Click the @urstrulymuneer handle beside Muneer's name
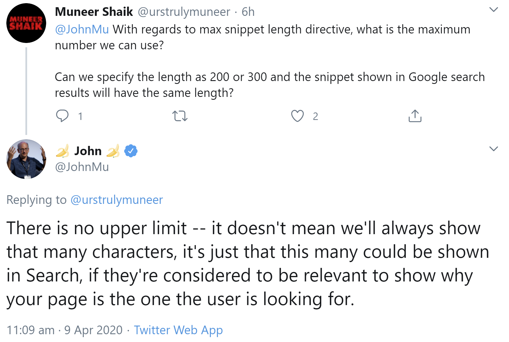509x342 pixels. click(184, 12)
